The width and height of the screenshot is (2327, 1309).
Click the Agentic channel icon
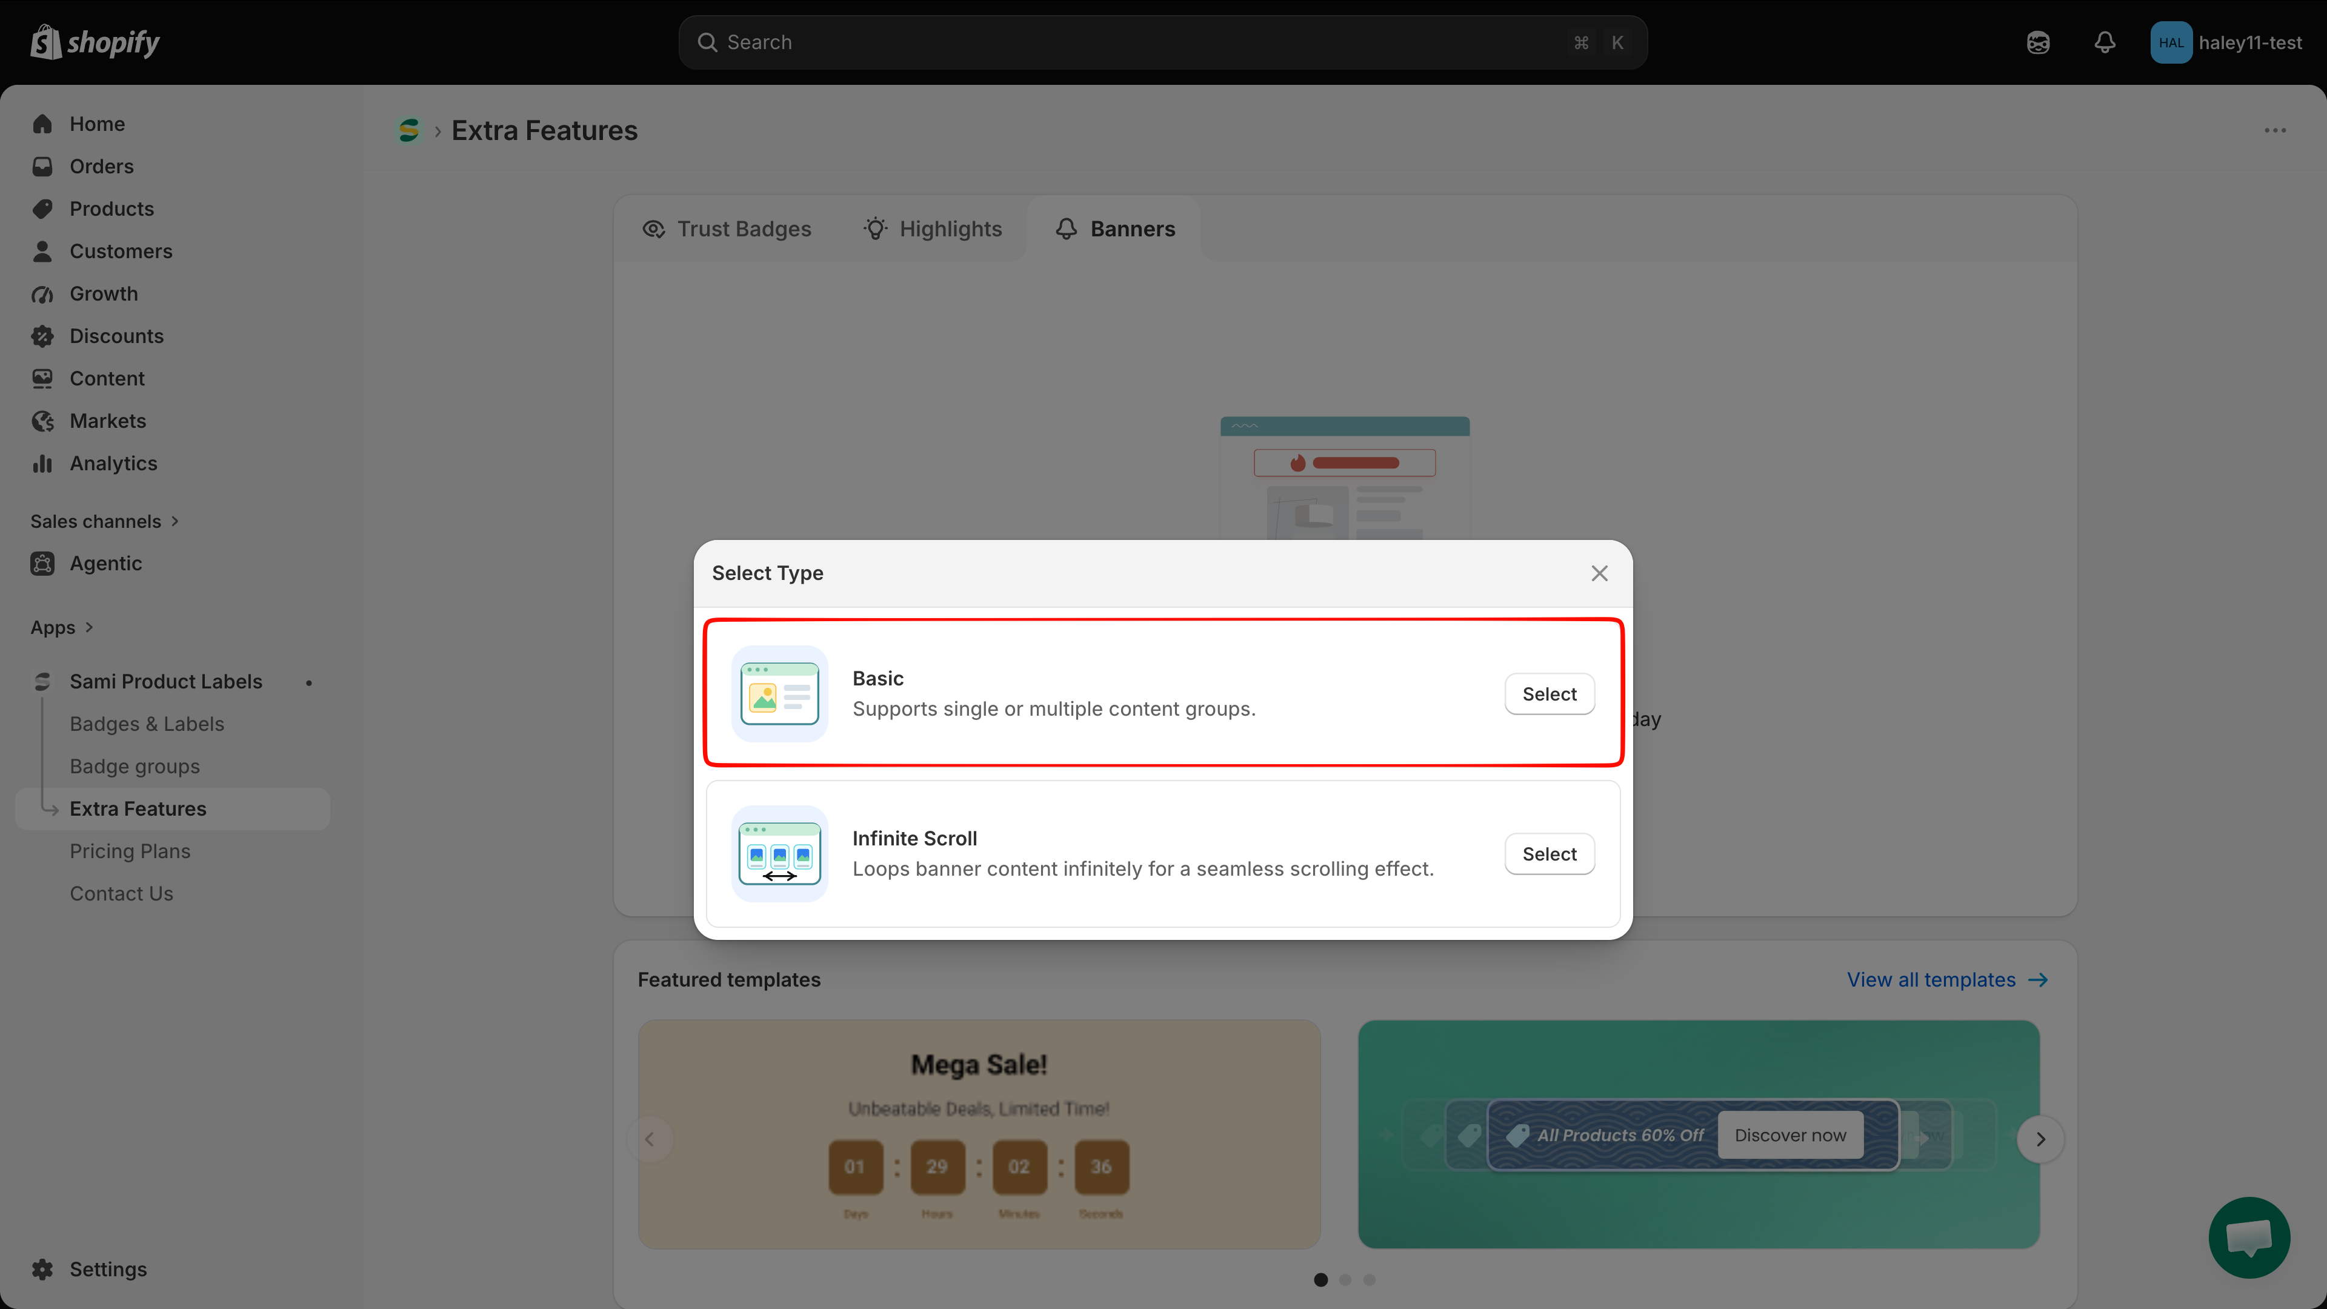[x=42, y=564]
